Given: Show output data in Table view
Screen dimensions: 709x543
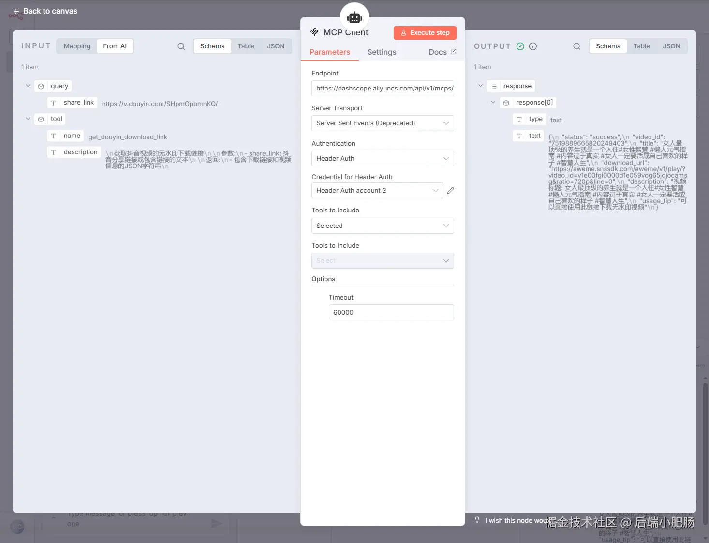Looking at the screenshot, I should coord(642,46).
